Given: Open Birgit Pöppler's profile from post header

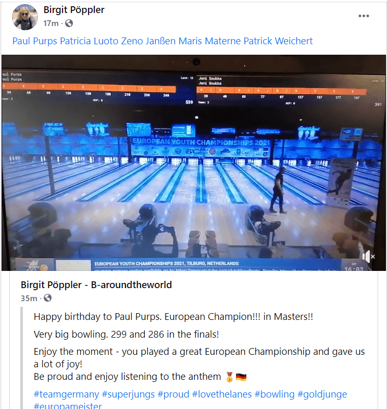Looking at the screenshot, I should coord(74,10).
